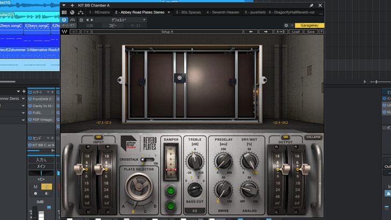Go to the next preset with the right triangle
The width and height of the screenshot is (391, 220).
[x=92, y=20]
